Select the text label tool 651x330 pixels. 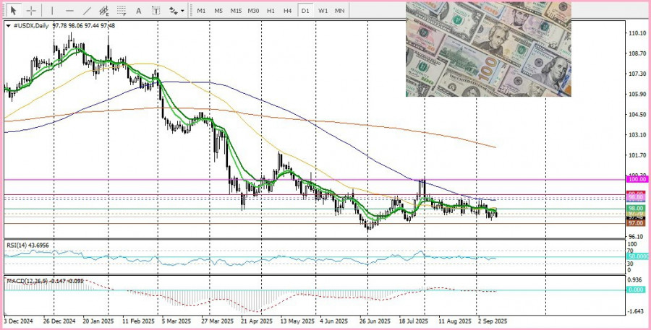pyautogui.click(x=157, y=11)
